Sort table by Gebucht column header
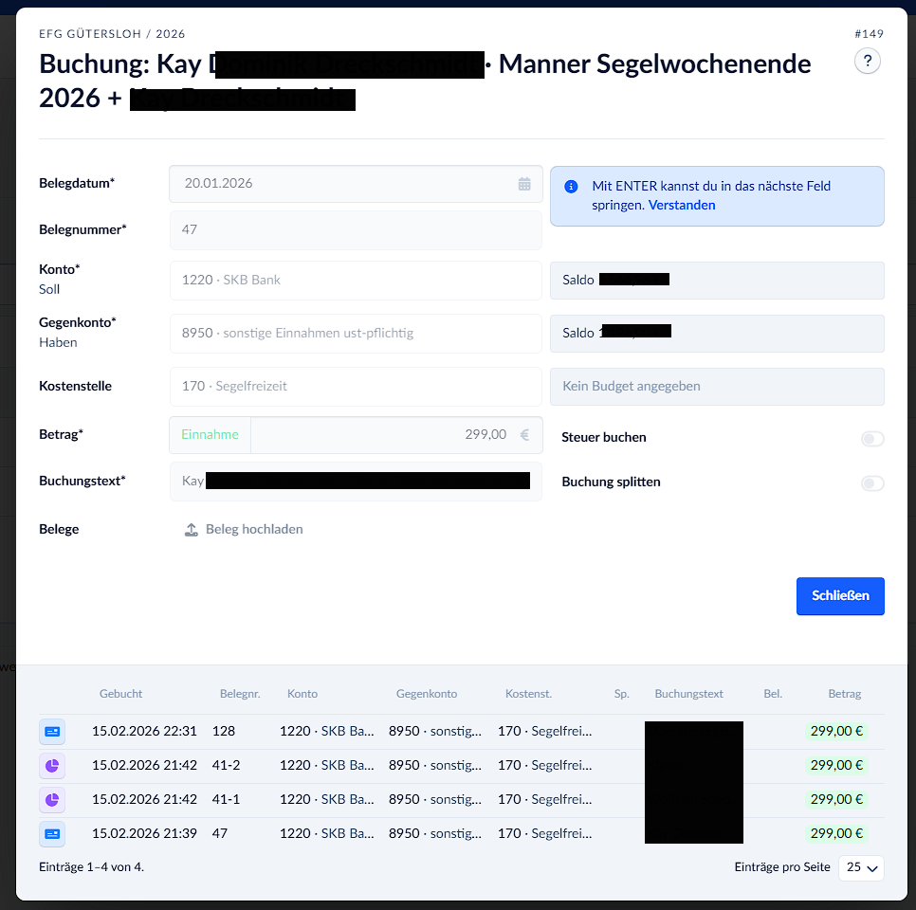Image resolution: width=916 pixels, height=910 pixels. pos(120,694)
